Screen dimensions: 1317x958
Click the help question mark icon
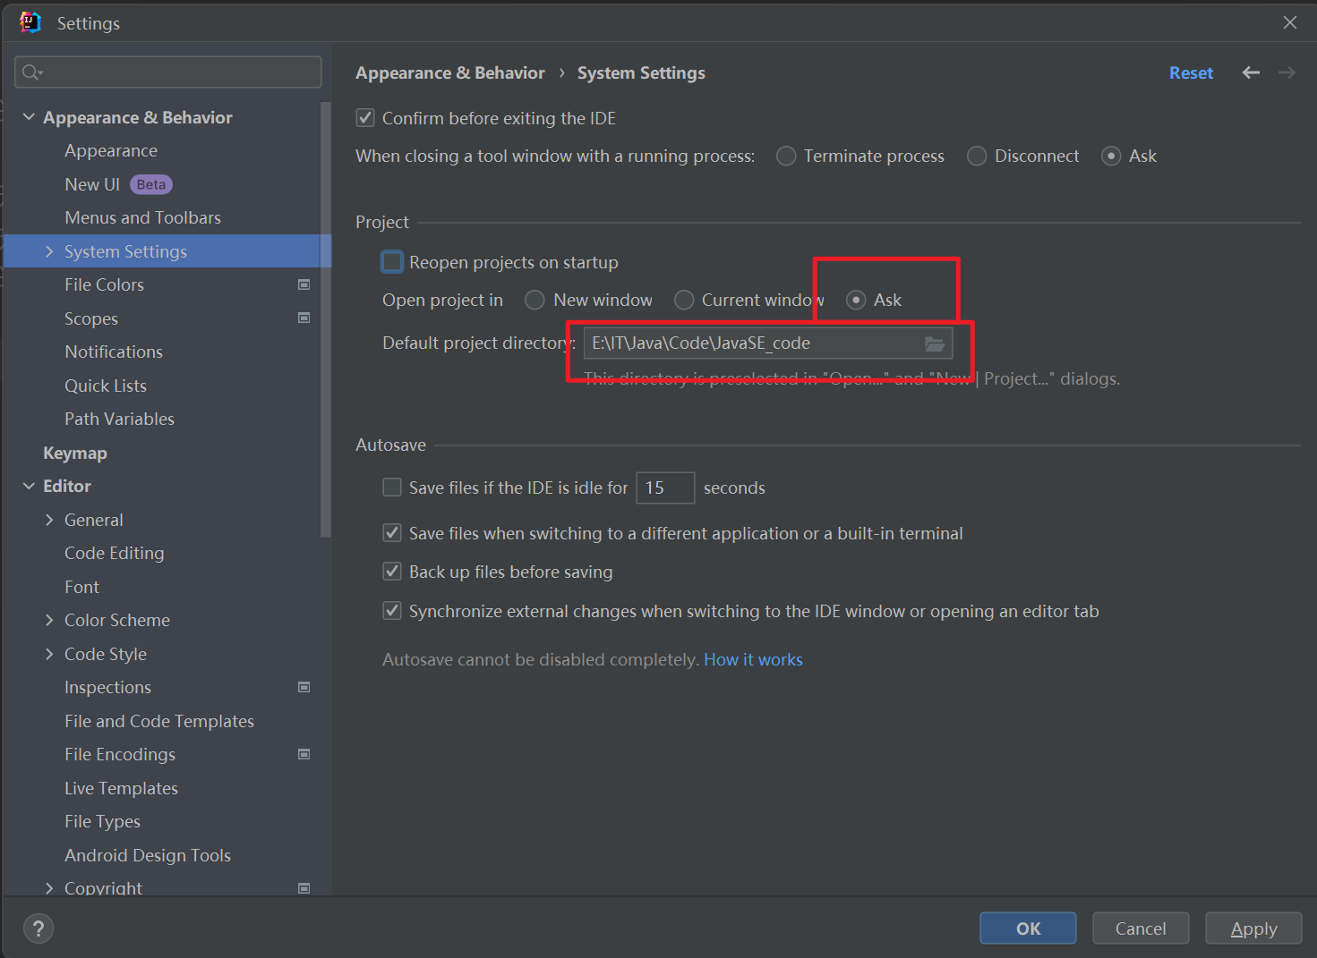pyautogui.click(x=38, y=928)
